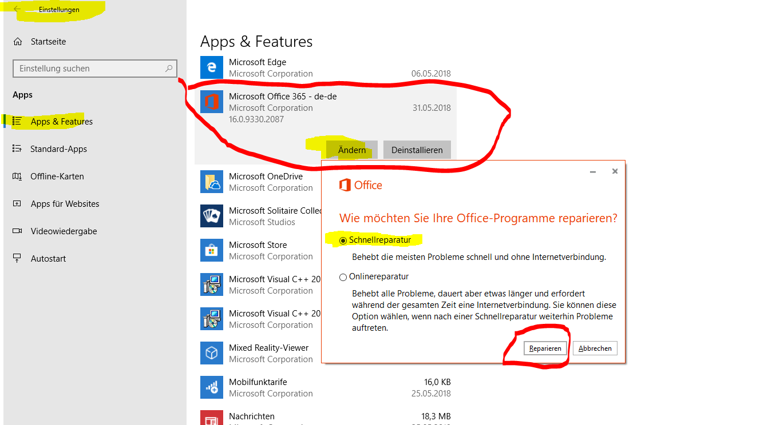768x425 pixels.
Task: Click the Microsoft Store app icon
Action: (212, 250)
